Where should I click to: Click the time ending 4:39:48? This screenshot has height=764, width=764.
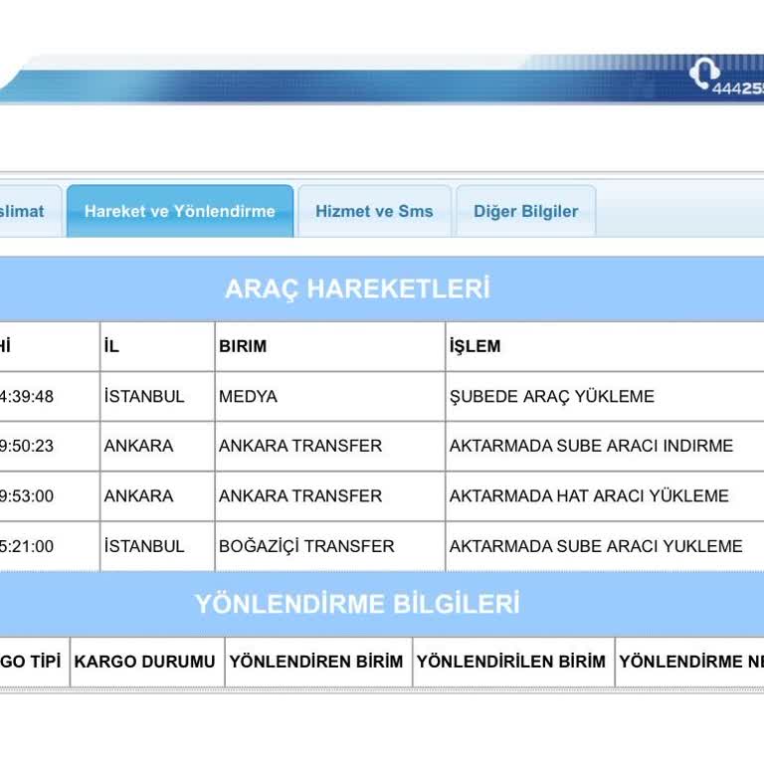click(27, 396)
